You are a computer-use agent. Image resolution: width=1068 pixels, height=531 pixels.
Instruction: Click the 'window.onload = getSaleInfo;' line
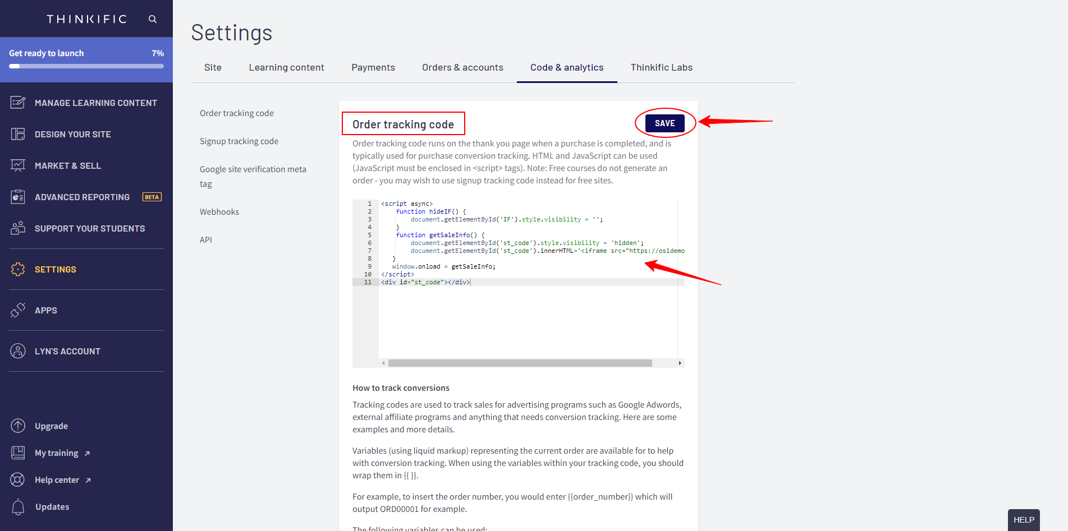coord(443,266)
